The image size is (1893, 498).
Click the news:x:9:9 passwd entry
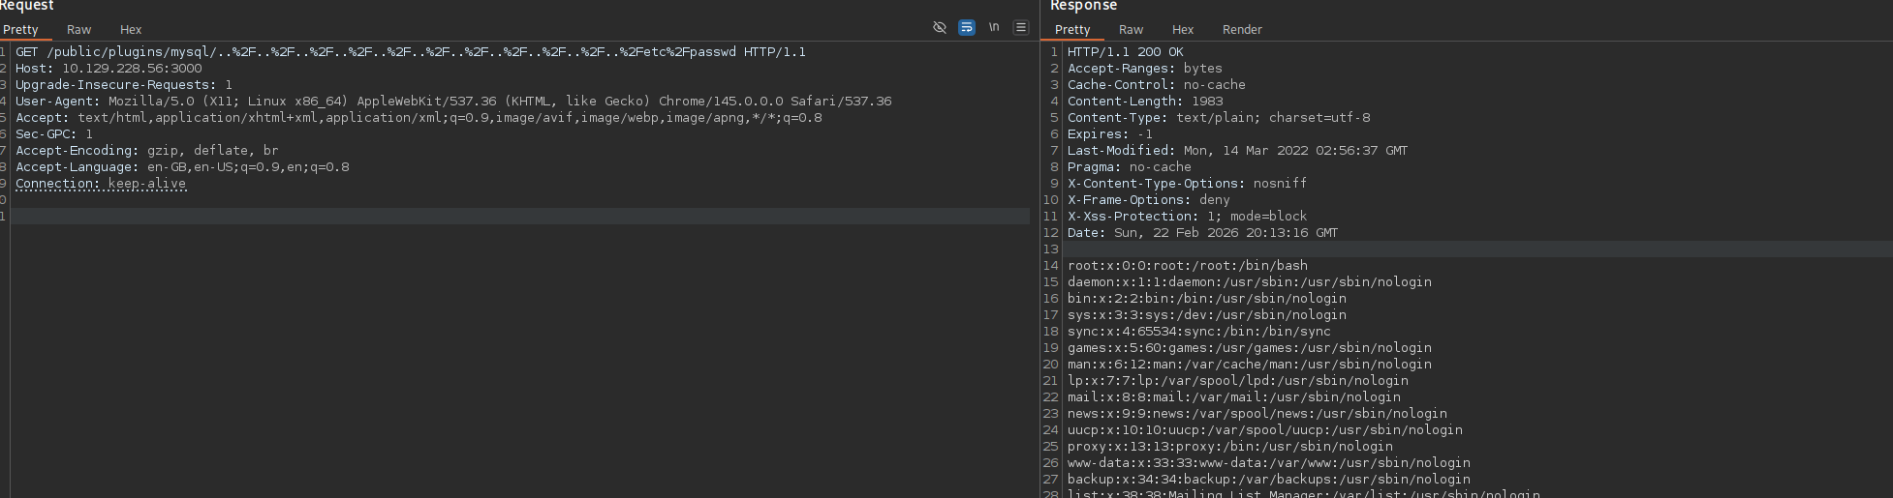1257,414
